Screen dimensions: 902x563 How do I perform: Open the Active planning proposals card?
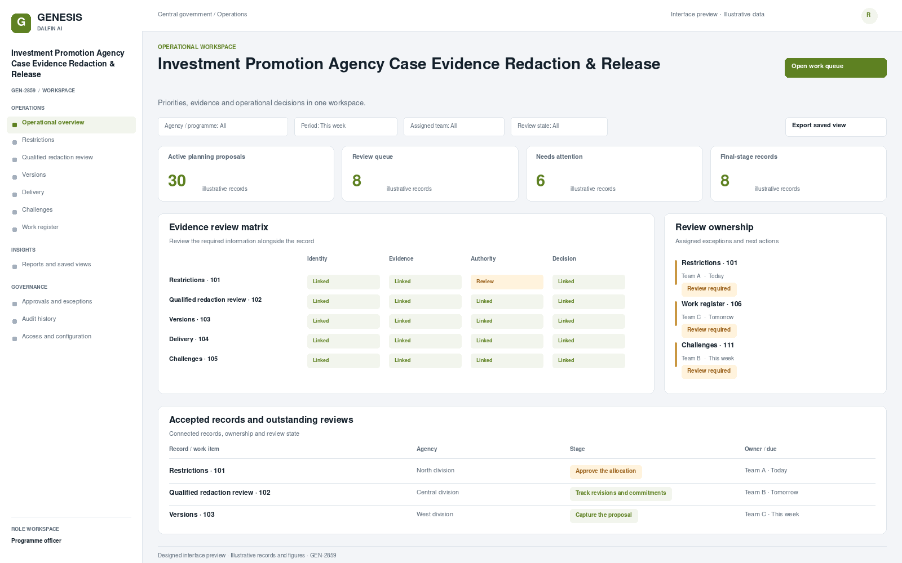tap(246, 173)
